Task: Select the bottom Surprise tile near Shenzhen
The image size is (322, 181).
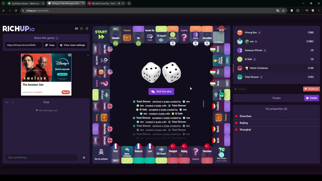Action: (195, 155)
